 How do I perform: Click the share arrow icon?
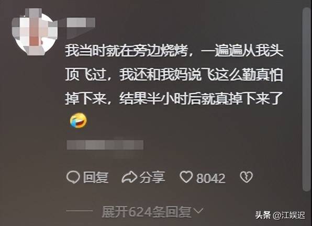[x=129, y=177]
